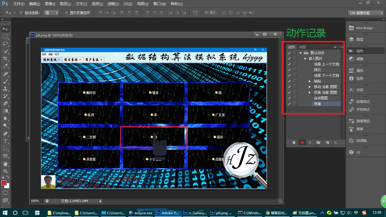The width and height of the screenshot is (386, 217).
Task: Pick the Lasso tool
Action: (x=5, y=44)
